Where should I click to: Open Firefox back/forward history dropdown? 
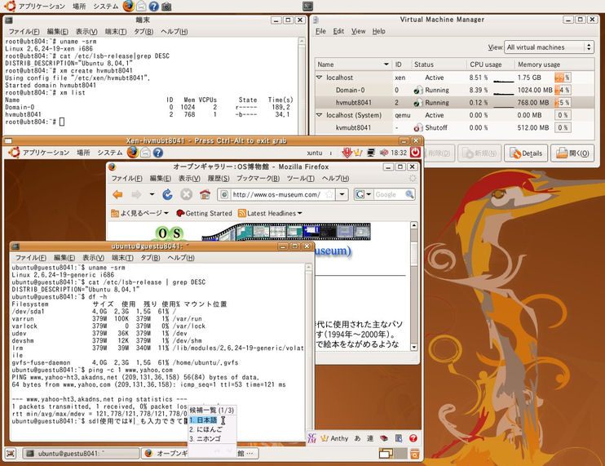152,194
